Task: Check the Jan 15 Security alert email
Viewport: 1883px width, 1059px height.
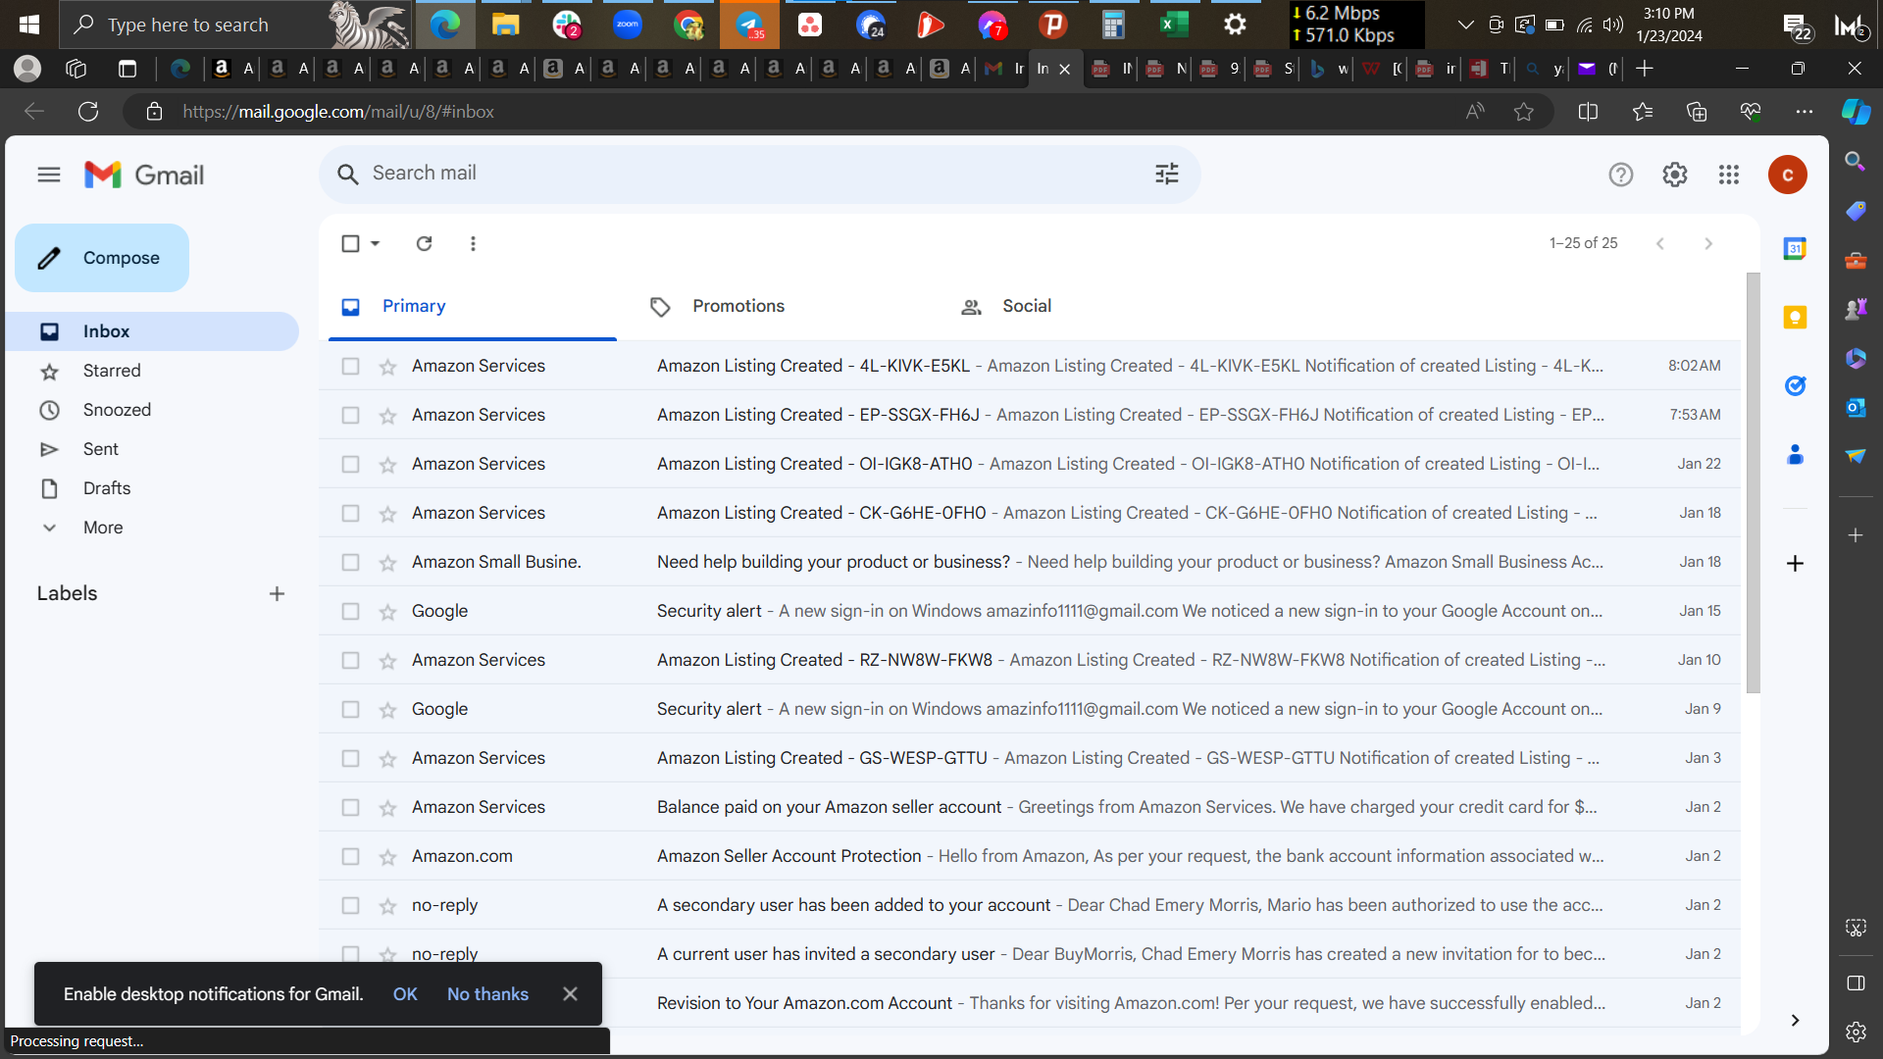Action: (350, 611)
